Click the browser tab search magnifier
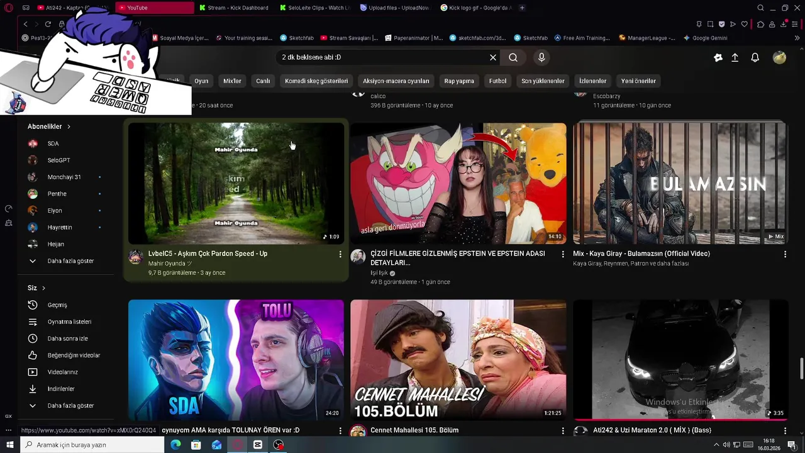 click(760, 8)
